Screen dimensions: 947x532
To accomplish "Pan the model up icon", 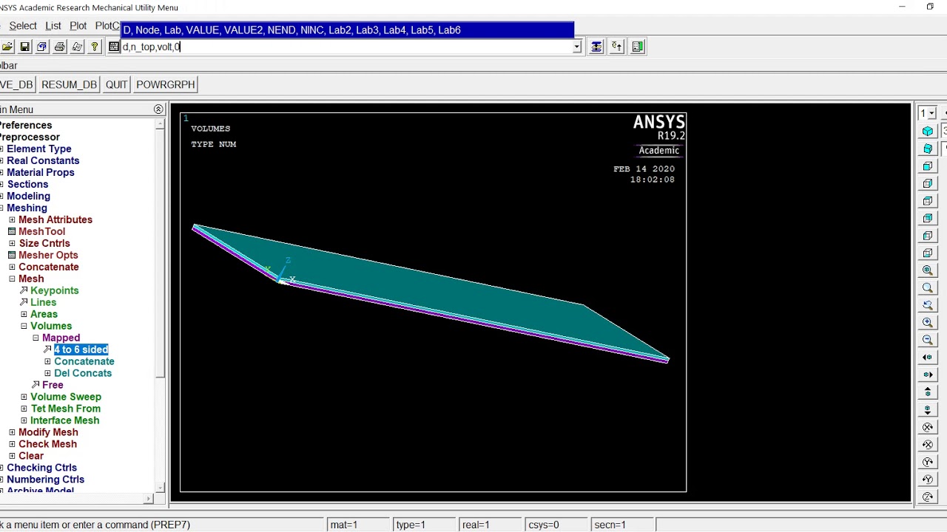I will coord(928,392).
